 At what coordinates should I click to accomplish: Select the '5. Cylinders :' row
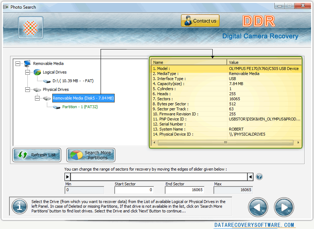point(226,89)
